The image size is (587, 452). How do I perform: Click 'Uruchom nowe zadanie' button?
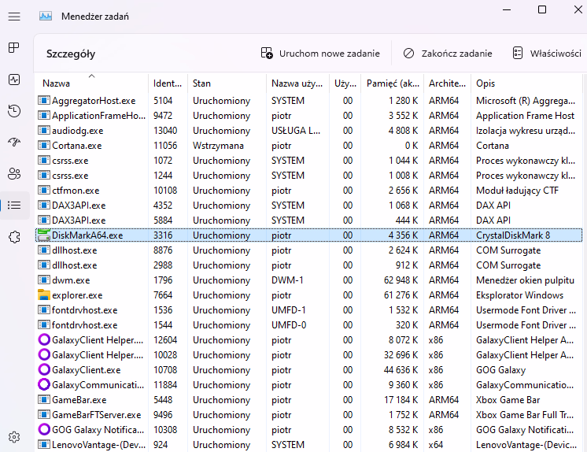[320, 54]
